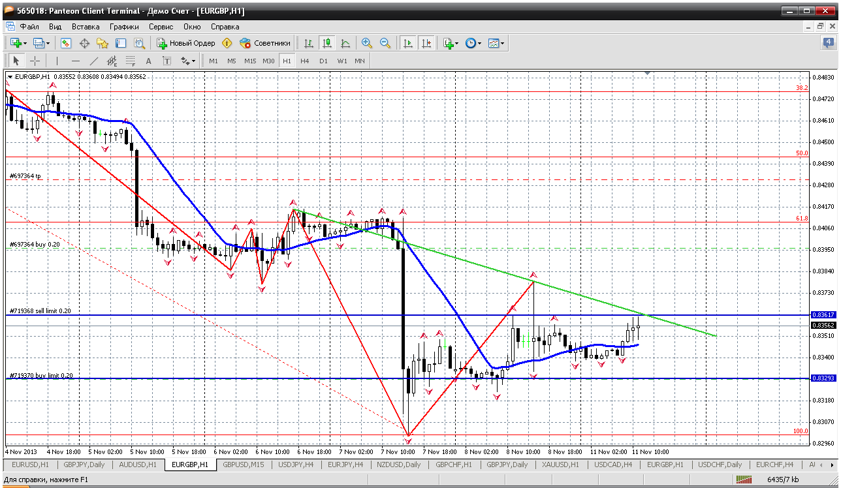Select the Fibonacci retracement tool
Screen dimensions: 841x488
point(130,61)
